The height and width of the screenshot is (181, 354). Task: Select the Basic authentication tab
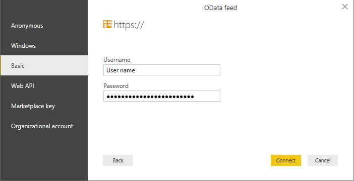pos(44,65)
